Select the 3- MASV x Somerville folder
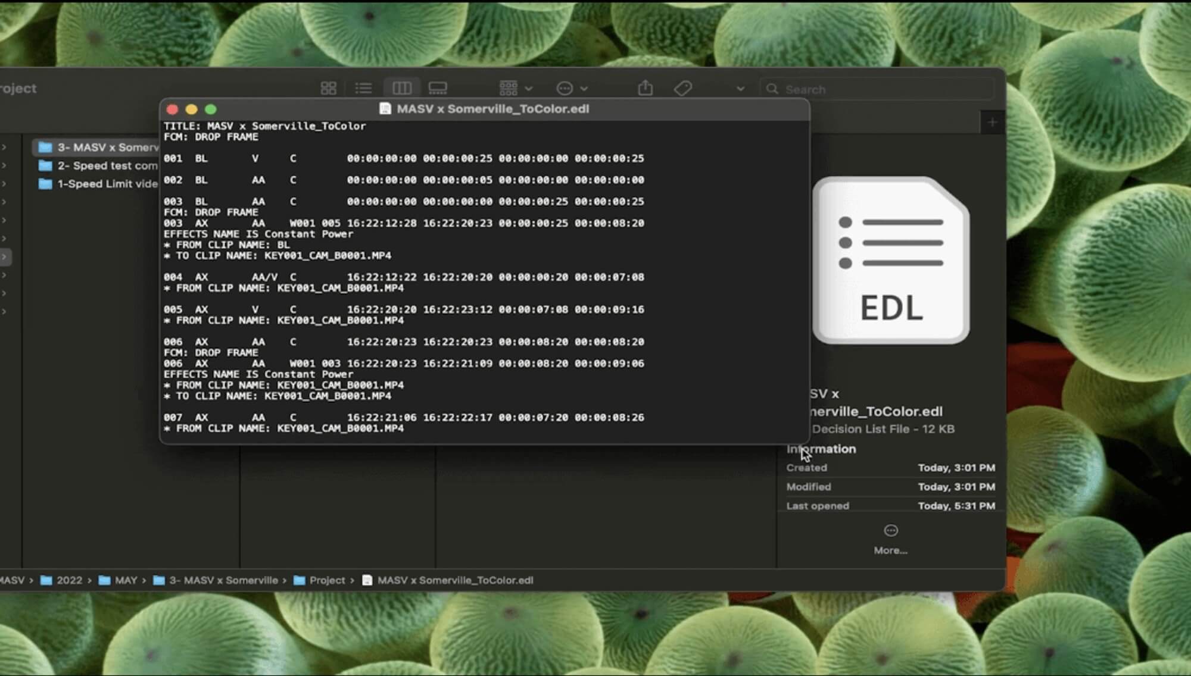The height and width of the screenshot is (676, 1191). coord(95,147)
